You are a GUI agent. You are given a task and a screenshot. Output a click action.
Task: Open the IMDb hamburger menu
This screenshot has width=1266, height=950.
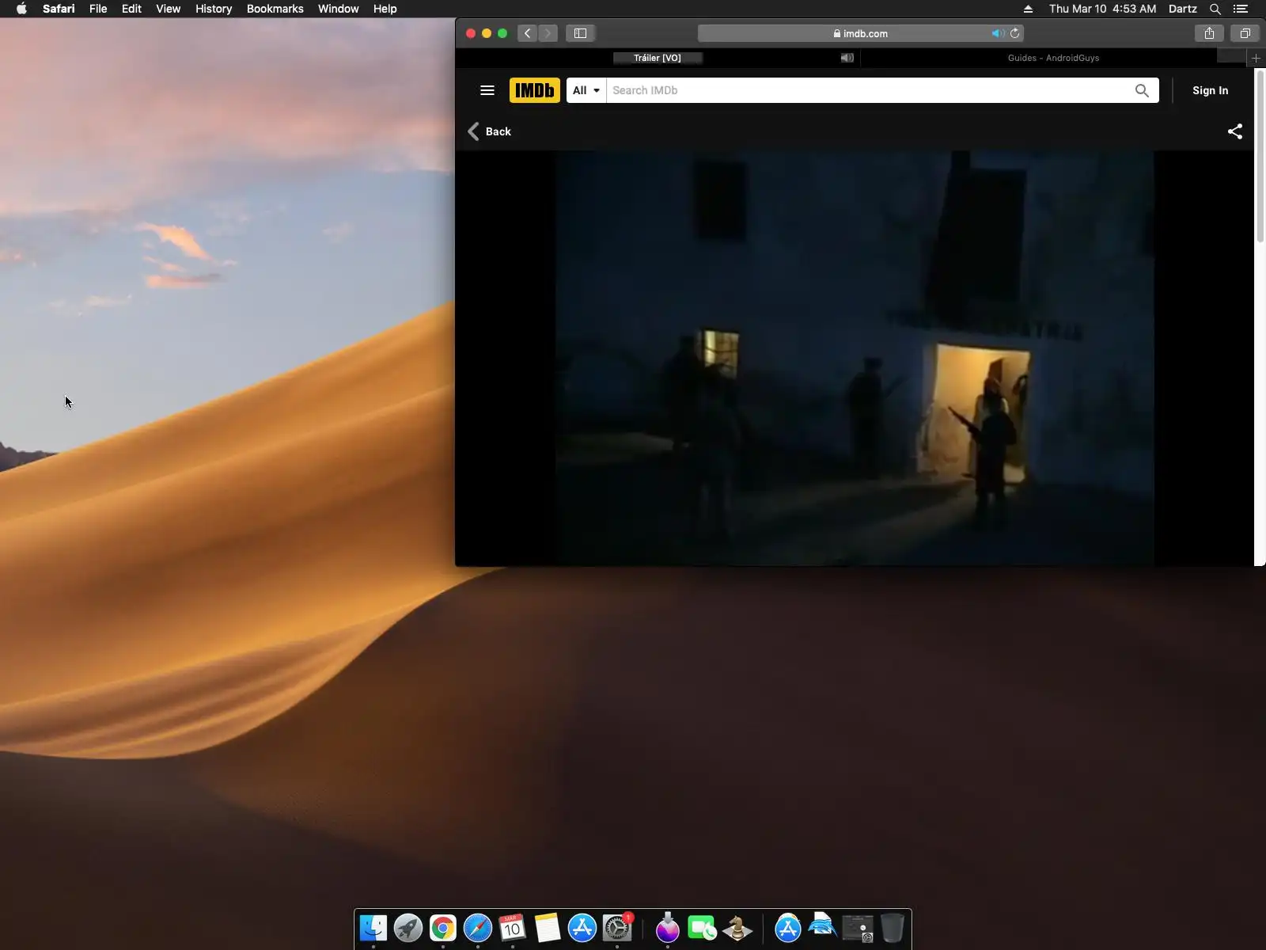tap(487, 90)
